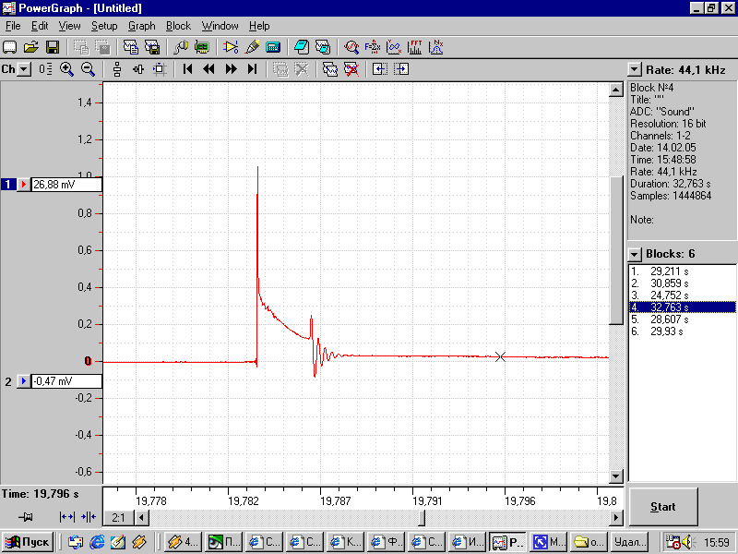
Task: Open the ADC device card settings icon
Action: coord(201,47)
